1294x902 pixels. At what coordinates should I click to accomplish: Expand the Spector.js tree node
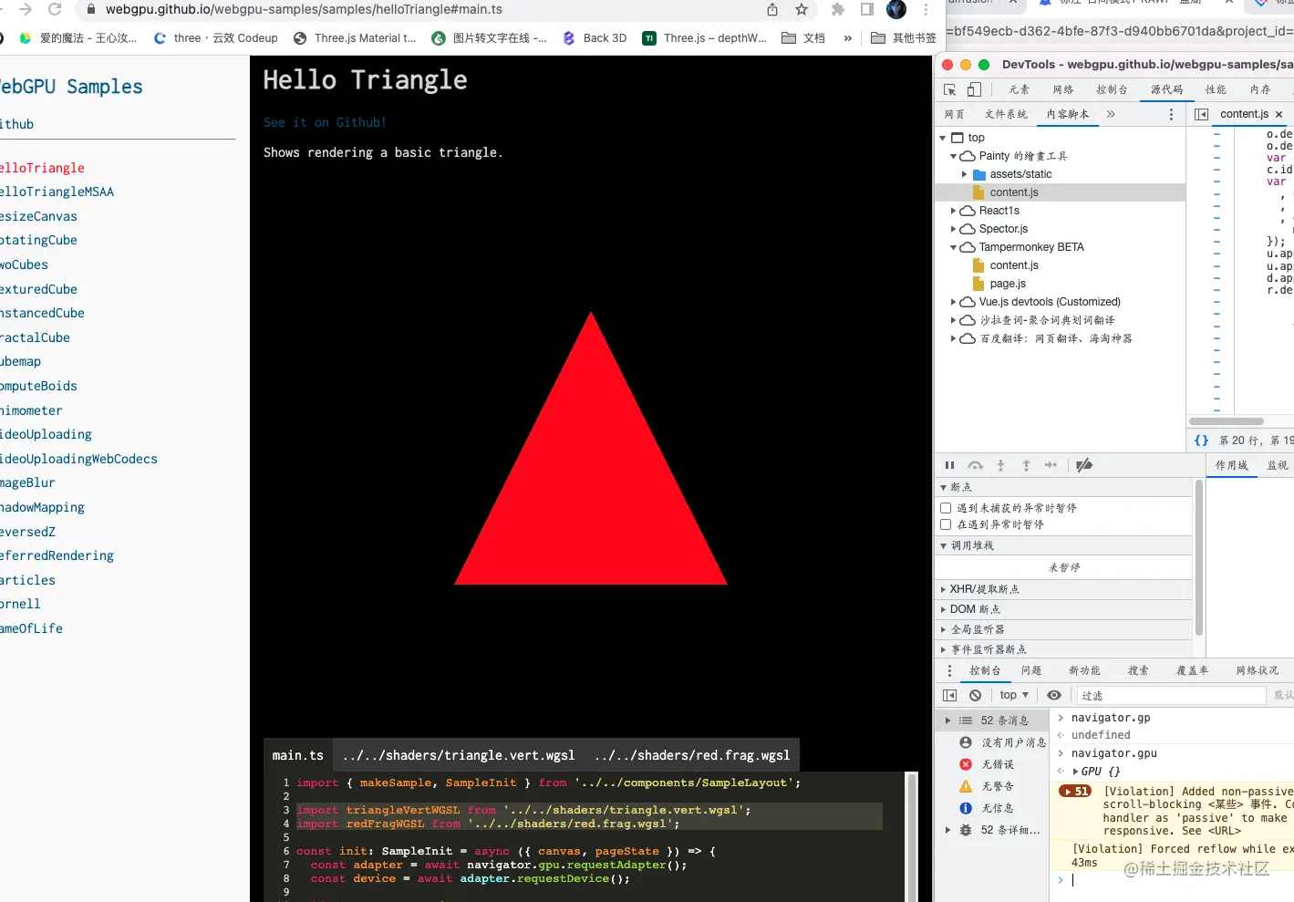(954, 229)
